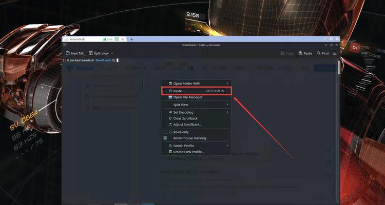Click the Konsole terminal scrollbar

339,67
